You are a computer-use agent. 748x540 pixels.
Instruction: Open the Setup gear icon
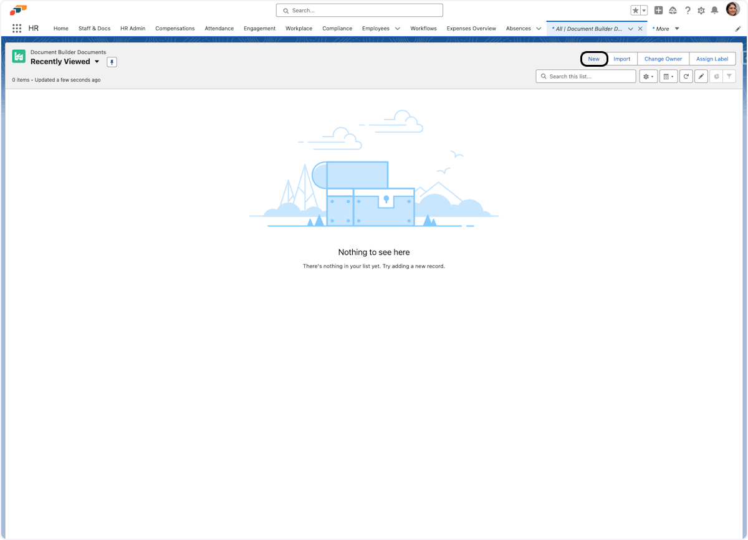pos(701,10)
